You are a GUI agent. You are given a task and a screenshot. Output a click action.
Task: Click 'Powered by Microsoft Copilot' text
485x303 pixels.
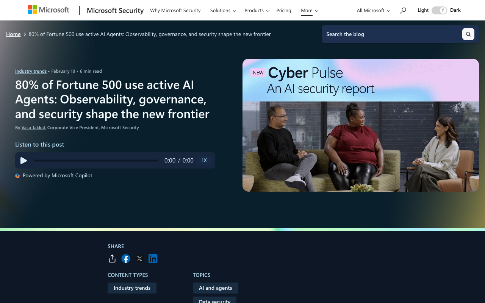(58, 176)
